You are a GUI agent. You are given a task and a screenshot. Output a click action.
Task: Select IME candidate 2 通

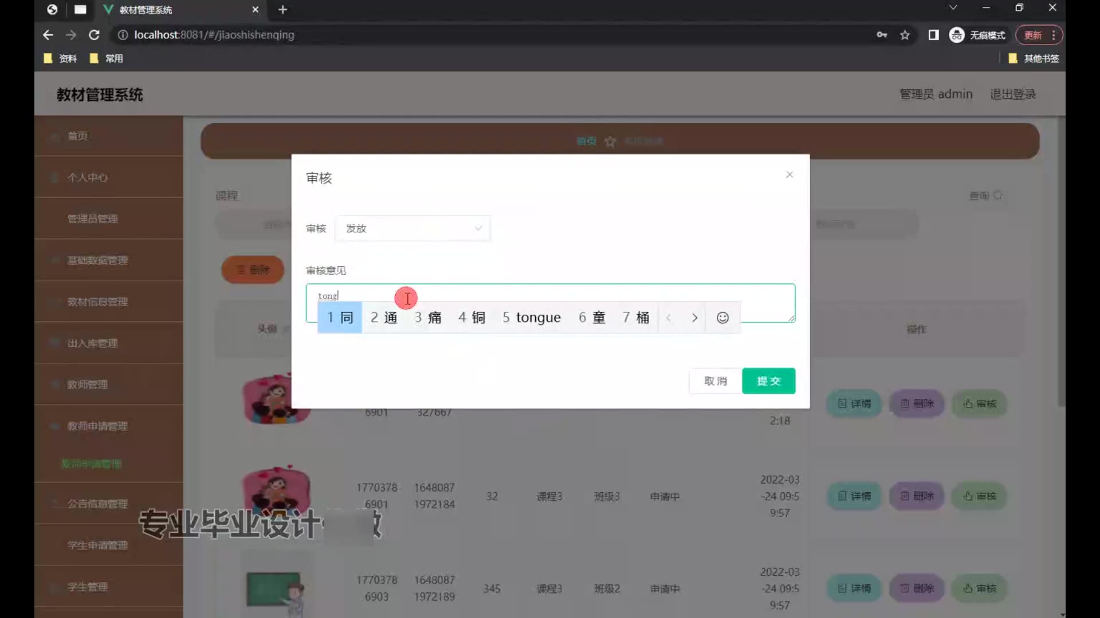(384, 318)
